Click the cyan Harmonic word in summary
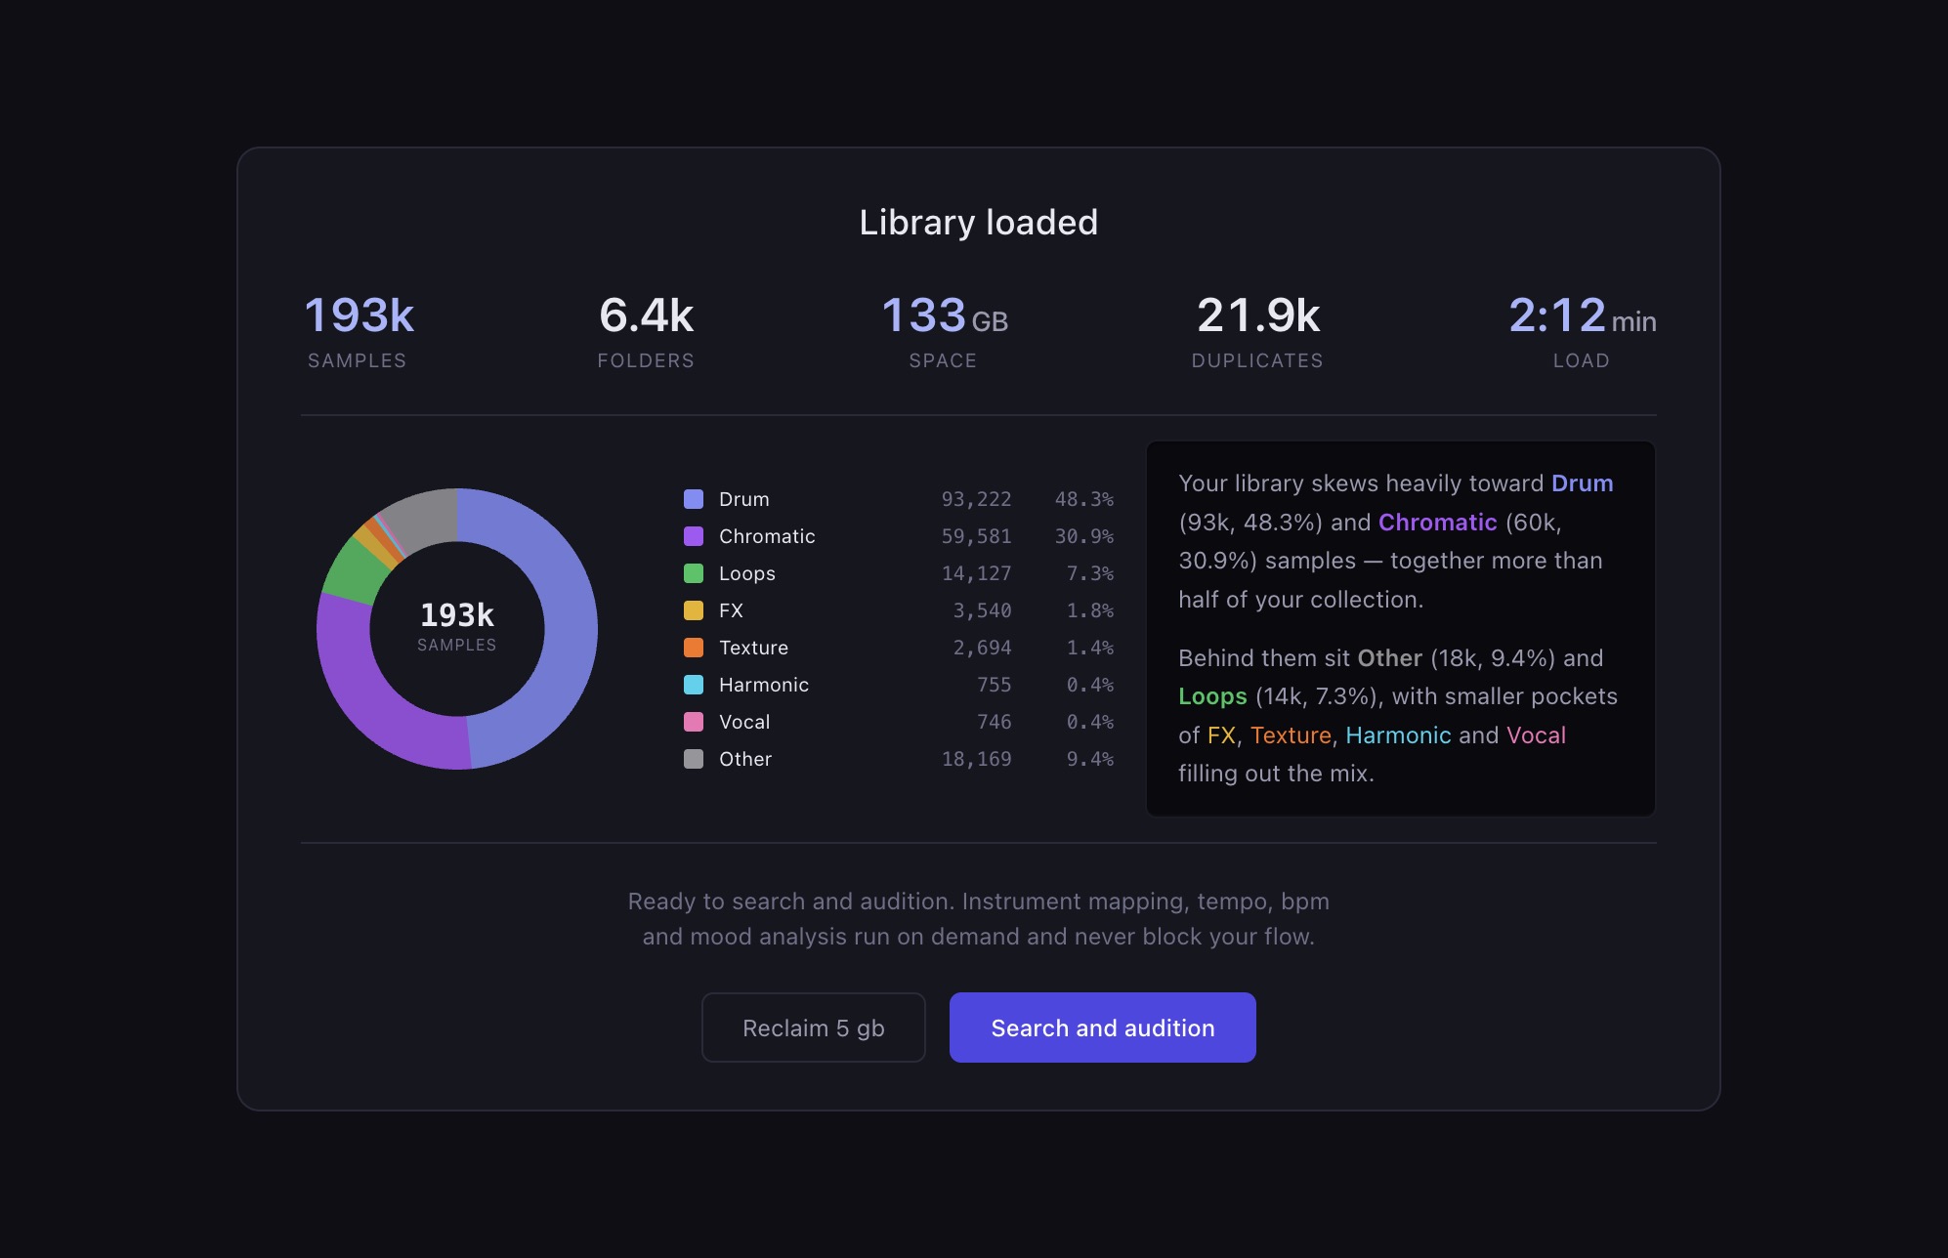Viewport: 1948px width, 1258px height. [x=1398, y=735]
